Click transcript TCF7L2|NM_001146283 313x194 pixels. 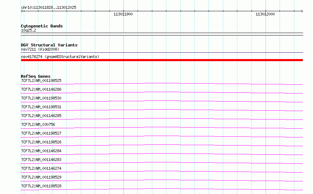point(41,160)
